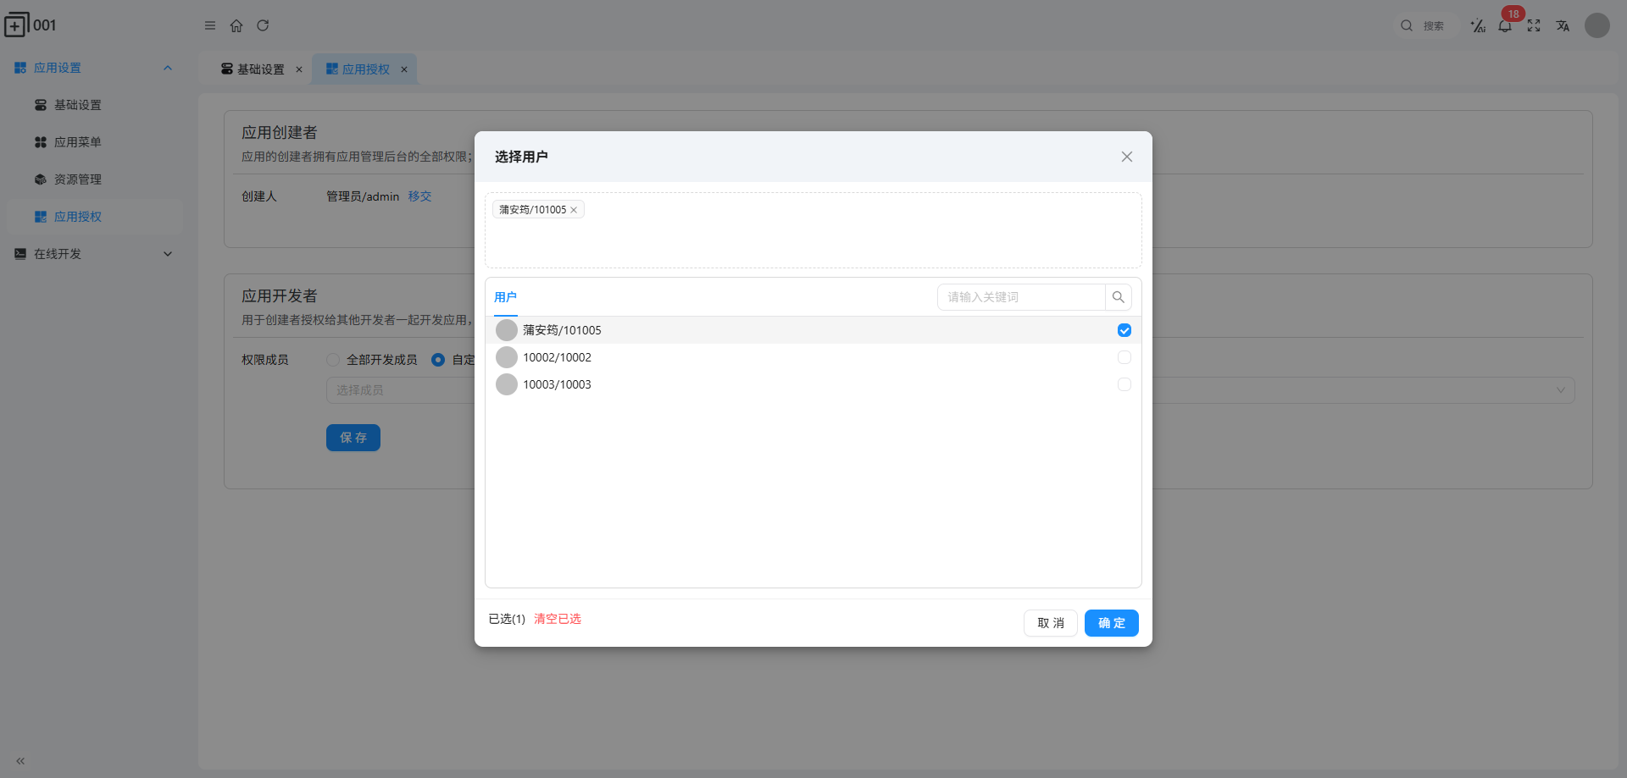Toggle the sidebar menu hamburger icon
Image resolution: width=1627 pixels, height=778 pixels.
pos(210,25)
